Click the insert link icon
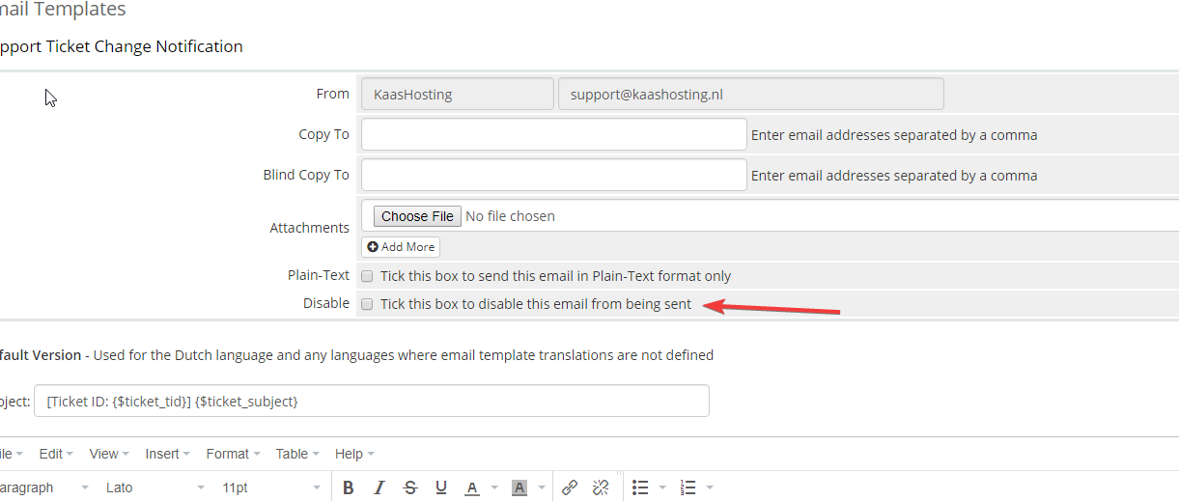Viewport: 1179px width, 501px height. click(570, 487)
